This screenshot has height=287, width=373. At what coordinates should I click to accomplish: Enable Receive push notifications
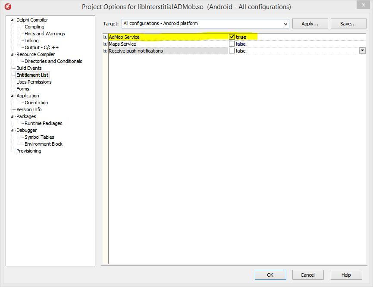click(x=232, y=50)
